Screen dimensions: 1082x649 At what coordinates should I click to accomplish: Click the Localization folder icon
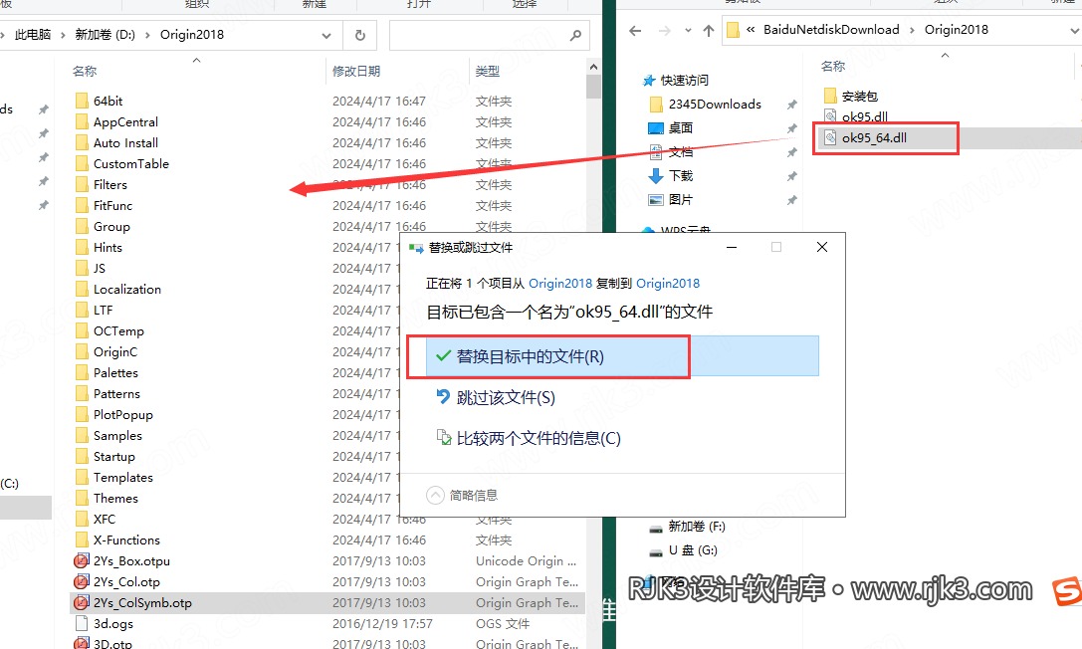tap(82, 289)
